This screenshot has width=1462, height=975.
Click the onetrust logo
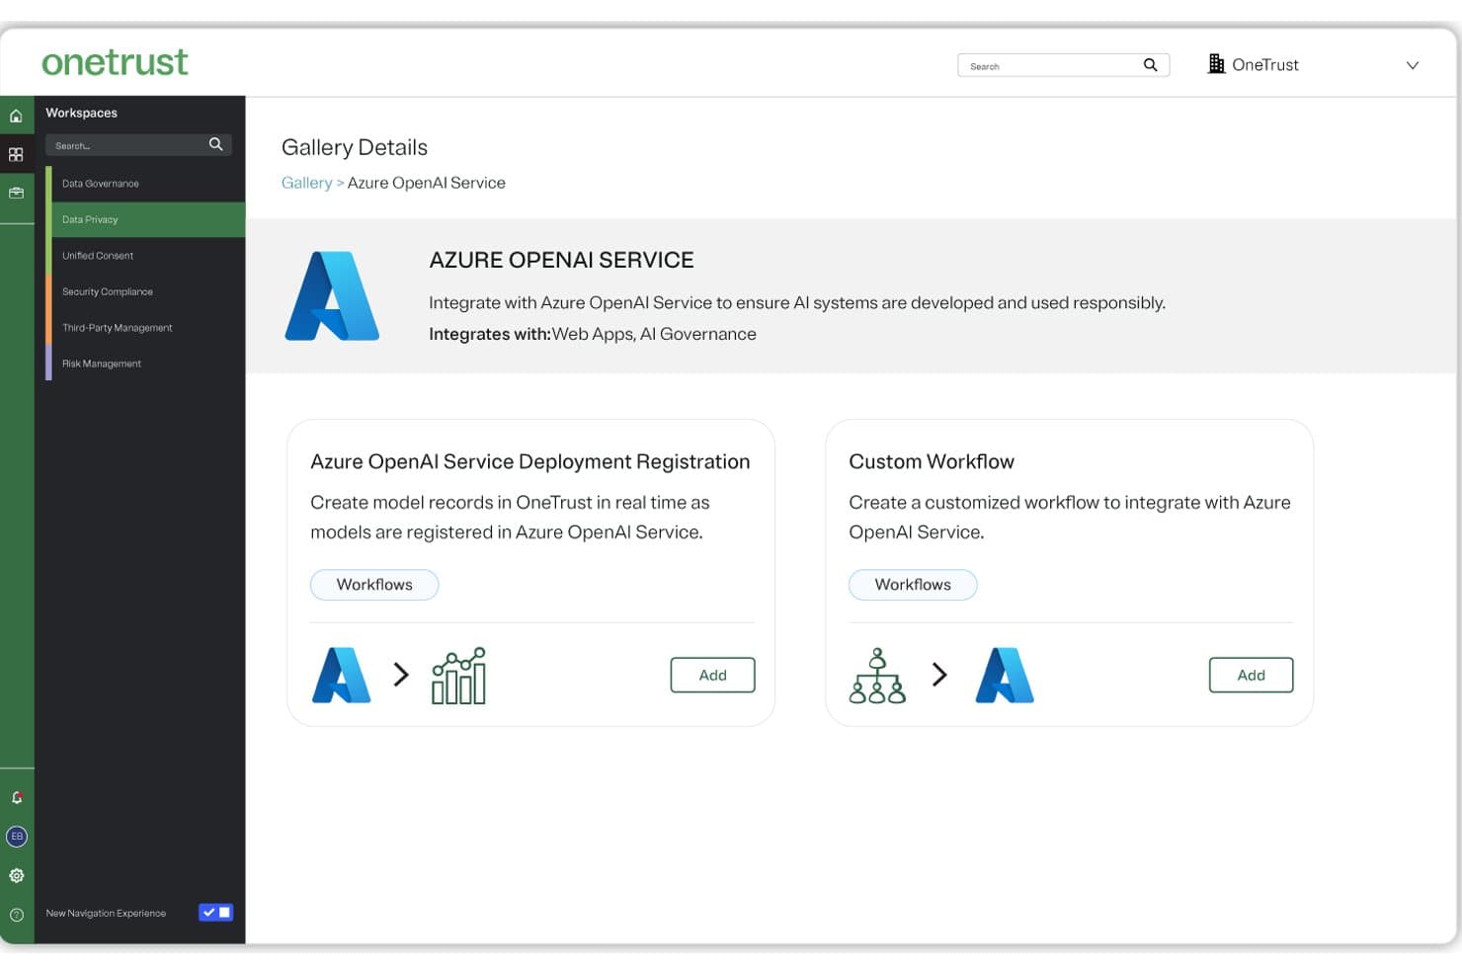(115, 62)
